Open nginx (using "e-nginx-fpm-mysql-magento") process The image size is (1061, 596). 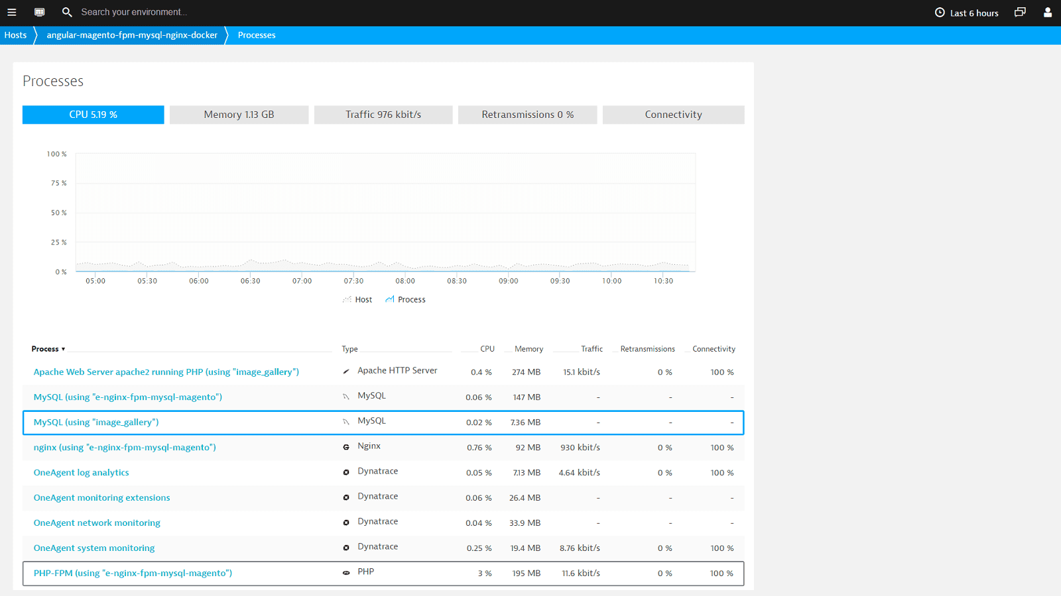click(x=125, y=448)
